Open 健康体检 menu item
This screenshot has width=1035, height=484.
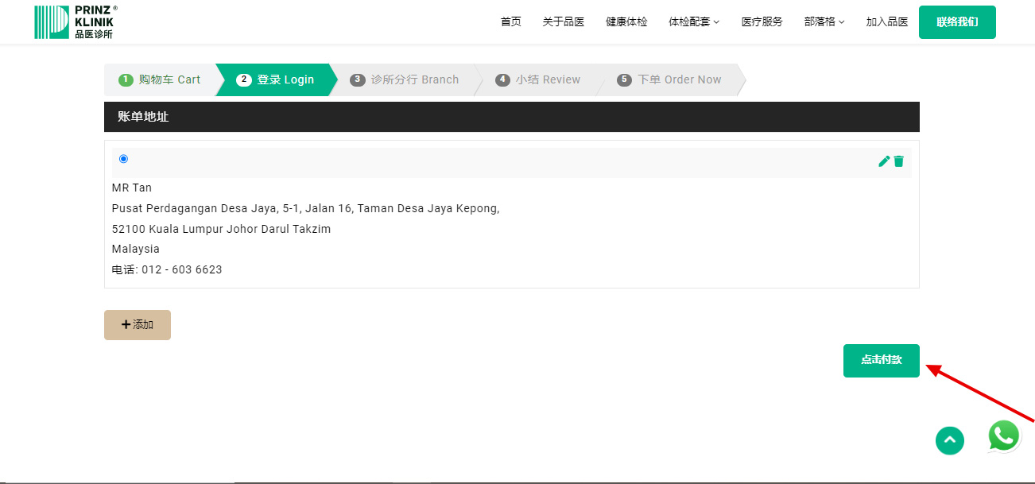tap(626, 22)
